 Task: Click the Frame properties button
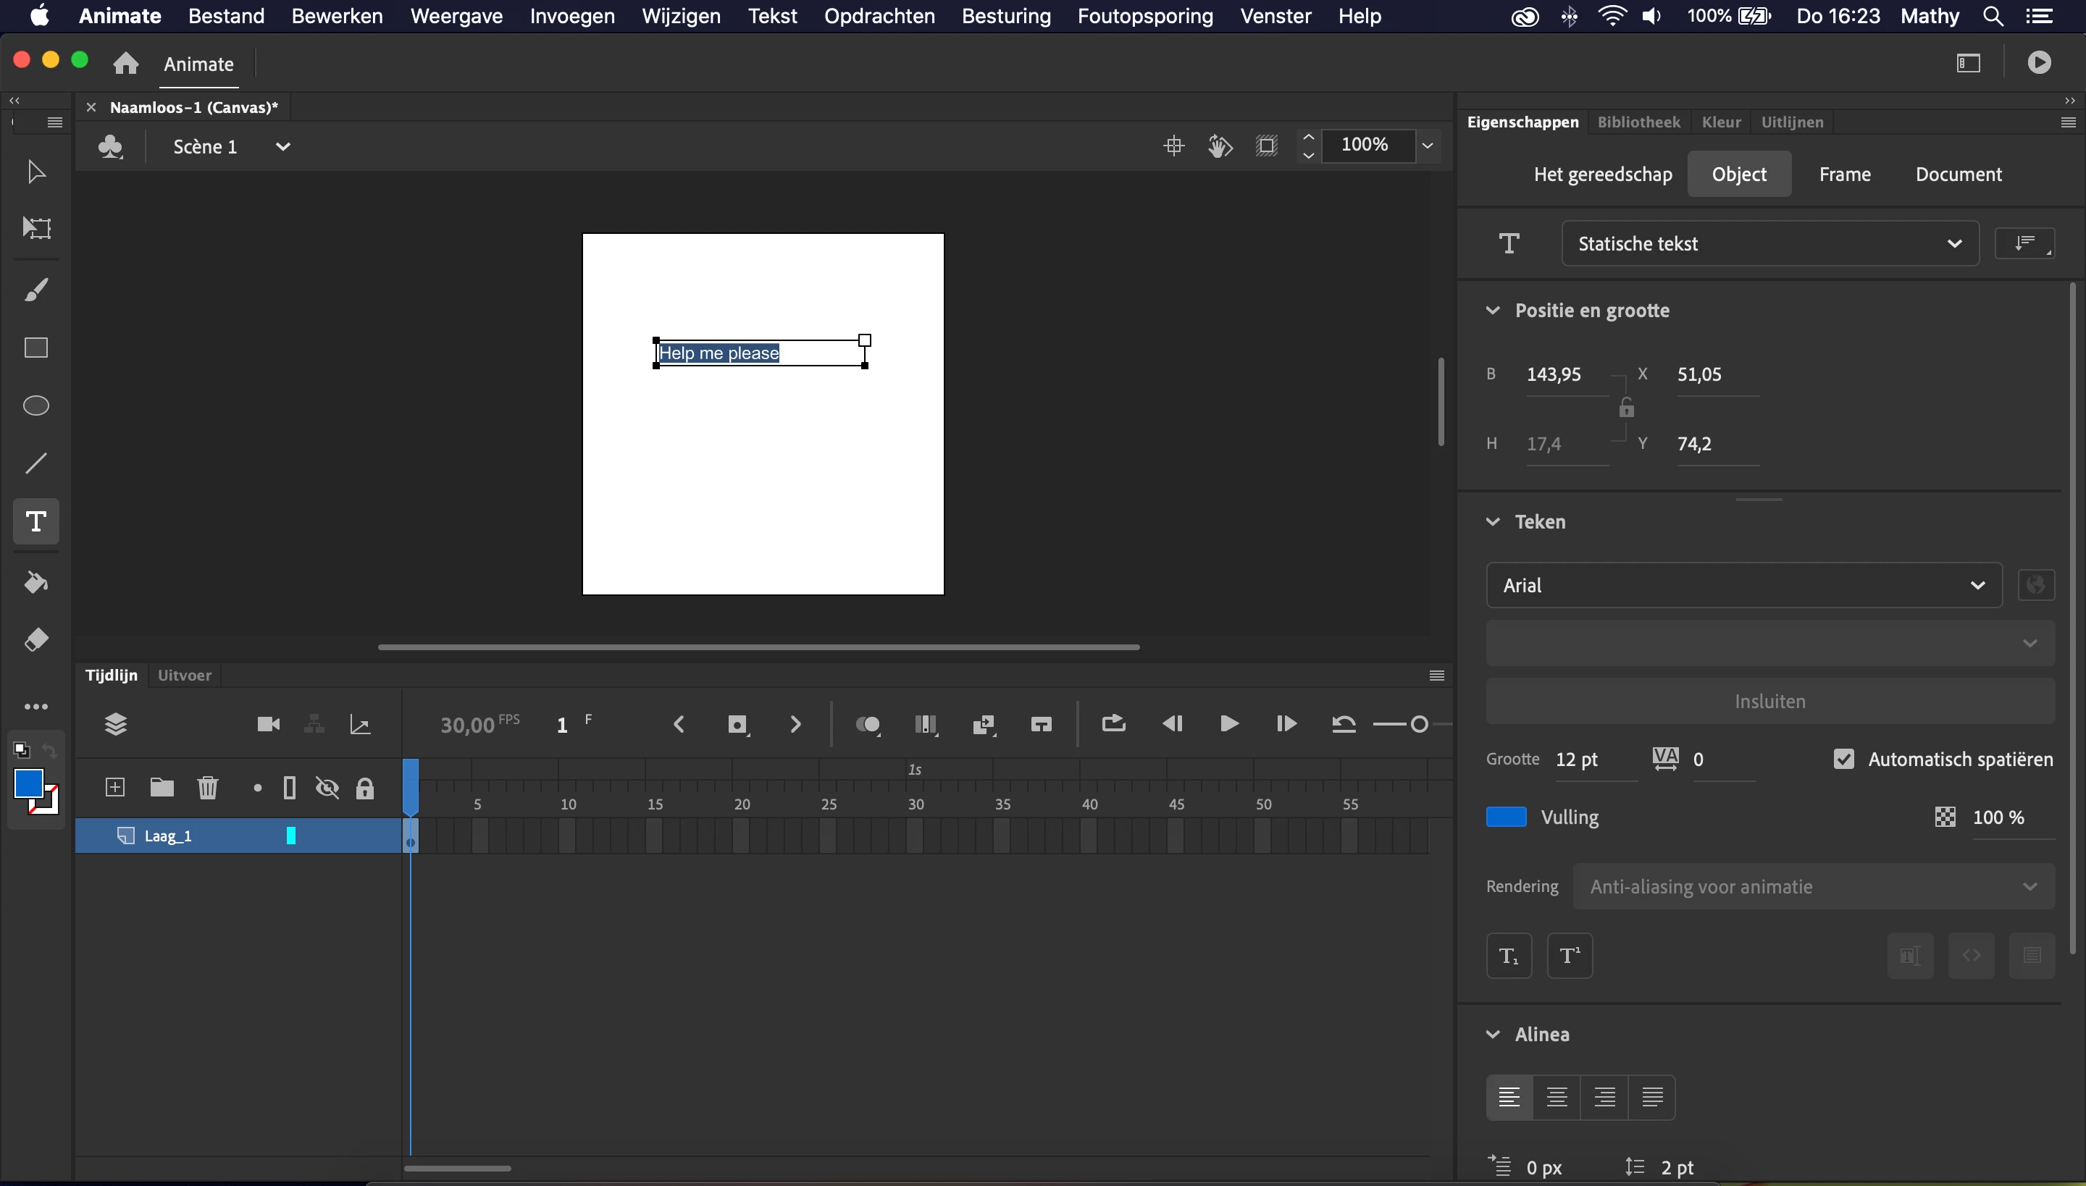point(1844,174)
